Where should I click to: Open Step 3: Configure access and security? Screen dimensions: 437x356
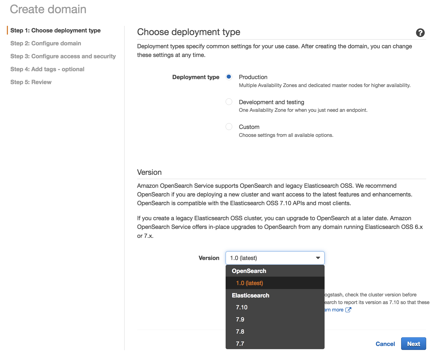point(63,56)
